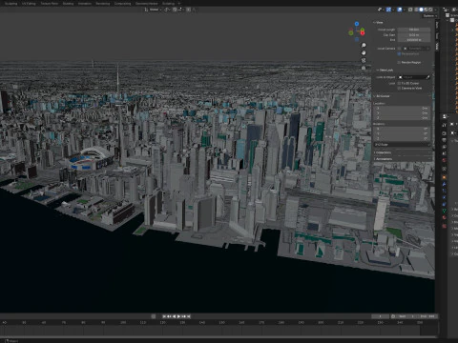Toggle snapping magnet in viewport header
458x343 pixels.
175,10
